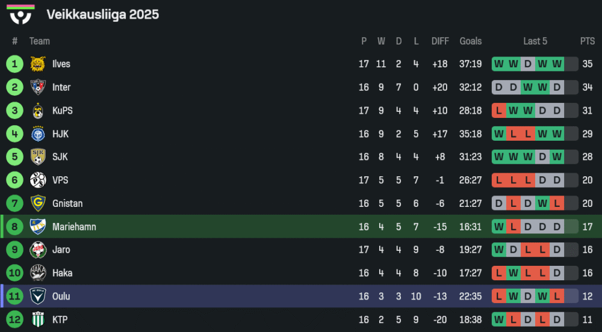602x332 pixels.
Task: Click the Veikkausliiga league logo icon
Action: pyautogui.click(x=21, y=14)
